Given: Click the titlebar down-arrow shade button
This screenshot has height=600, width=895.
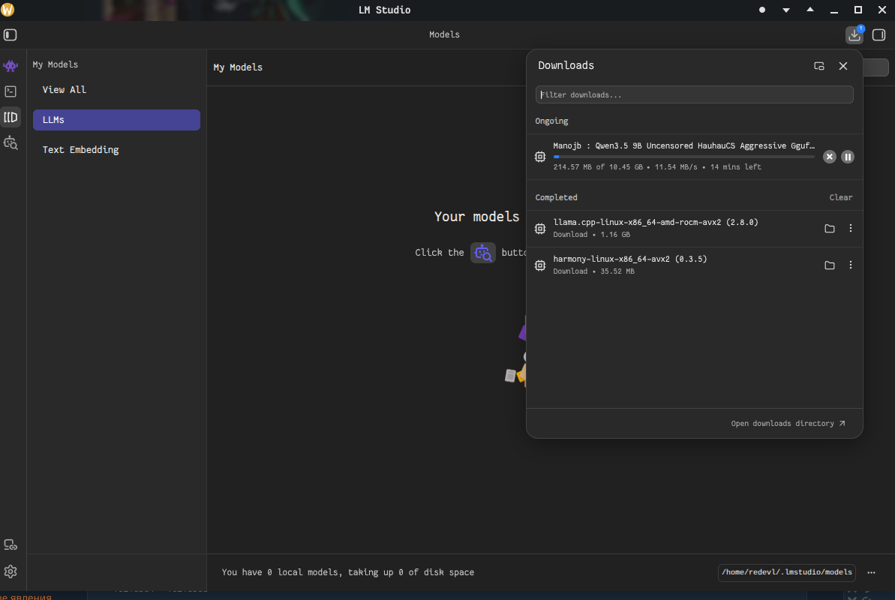Looking at the screenshot, I should [x=786, y=10].
